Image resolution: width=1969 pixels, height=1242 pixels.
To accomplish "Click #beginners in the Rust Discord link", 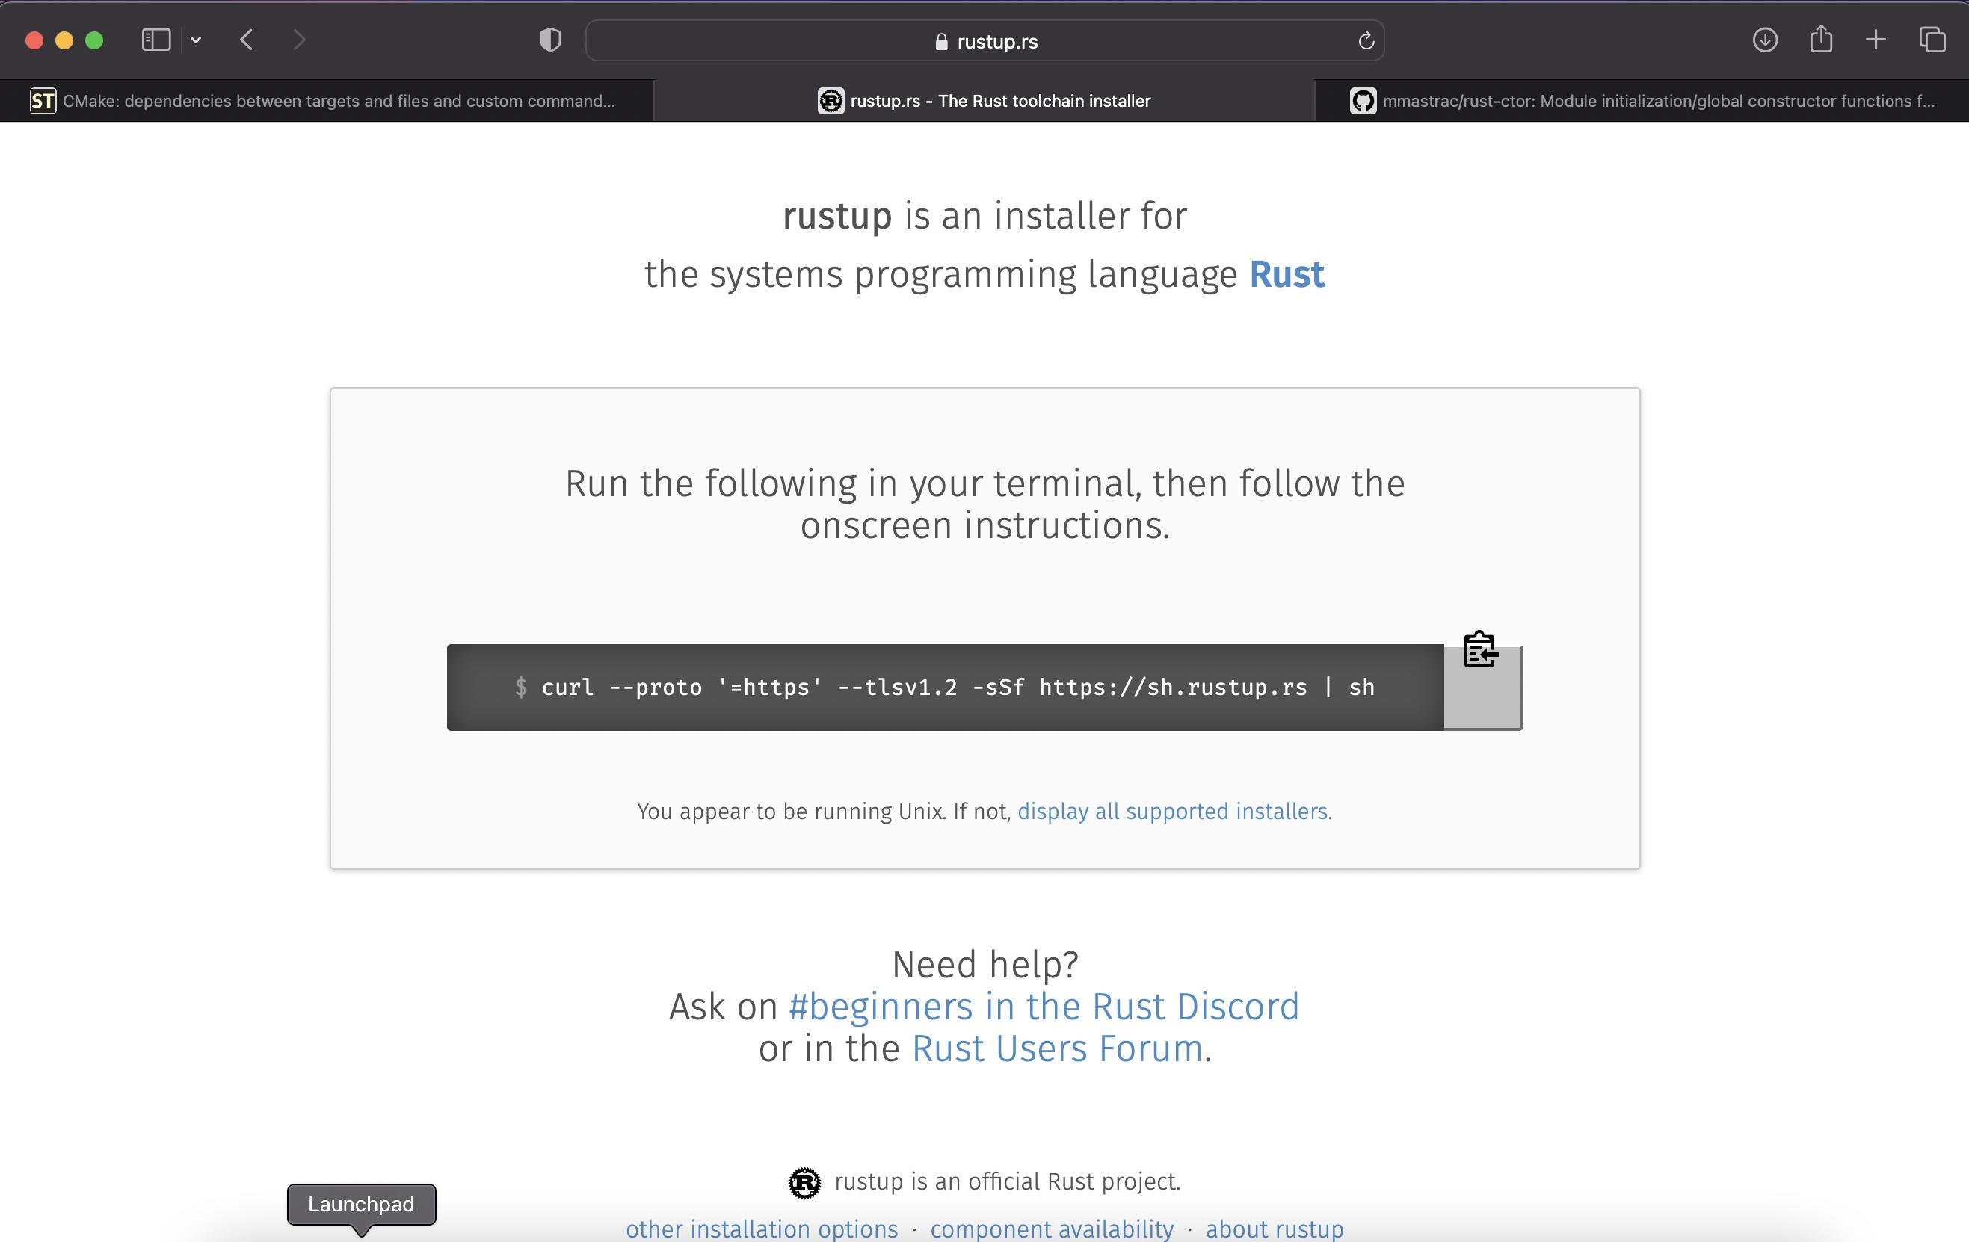I will (x=1043, y=1006).
